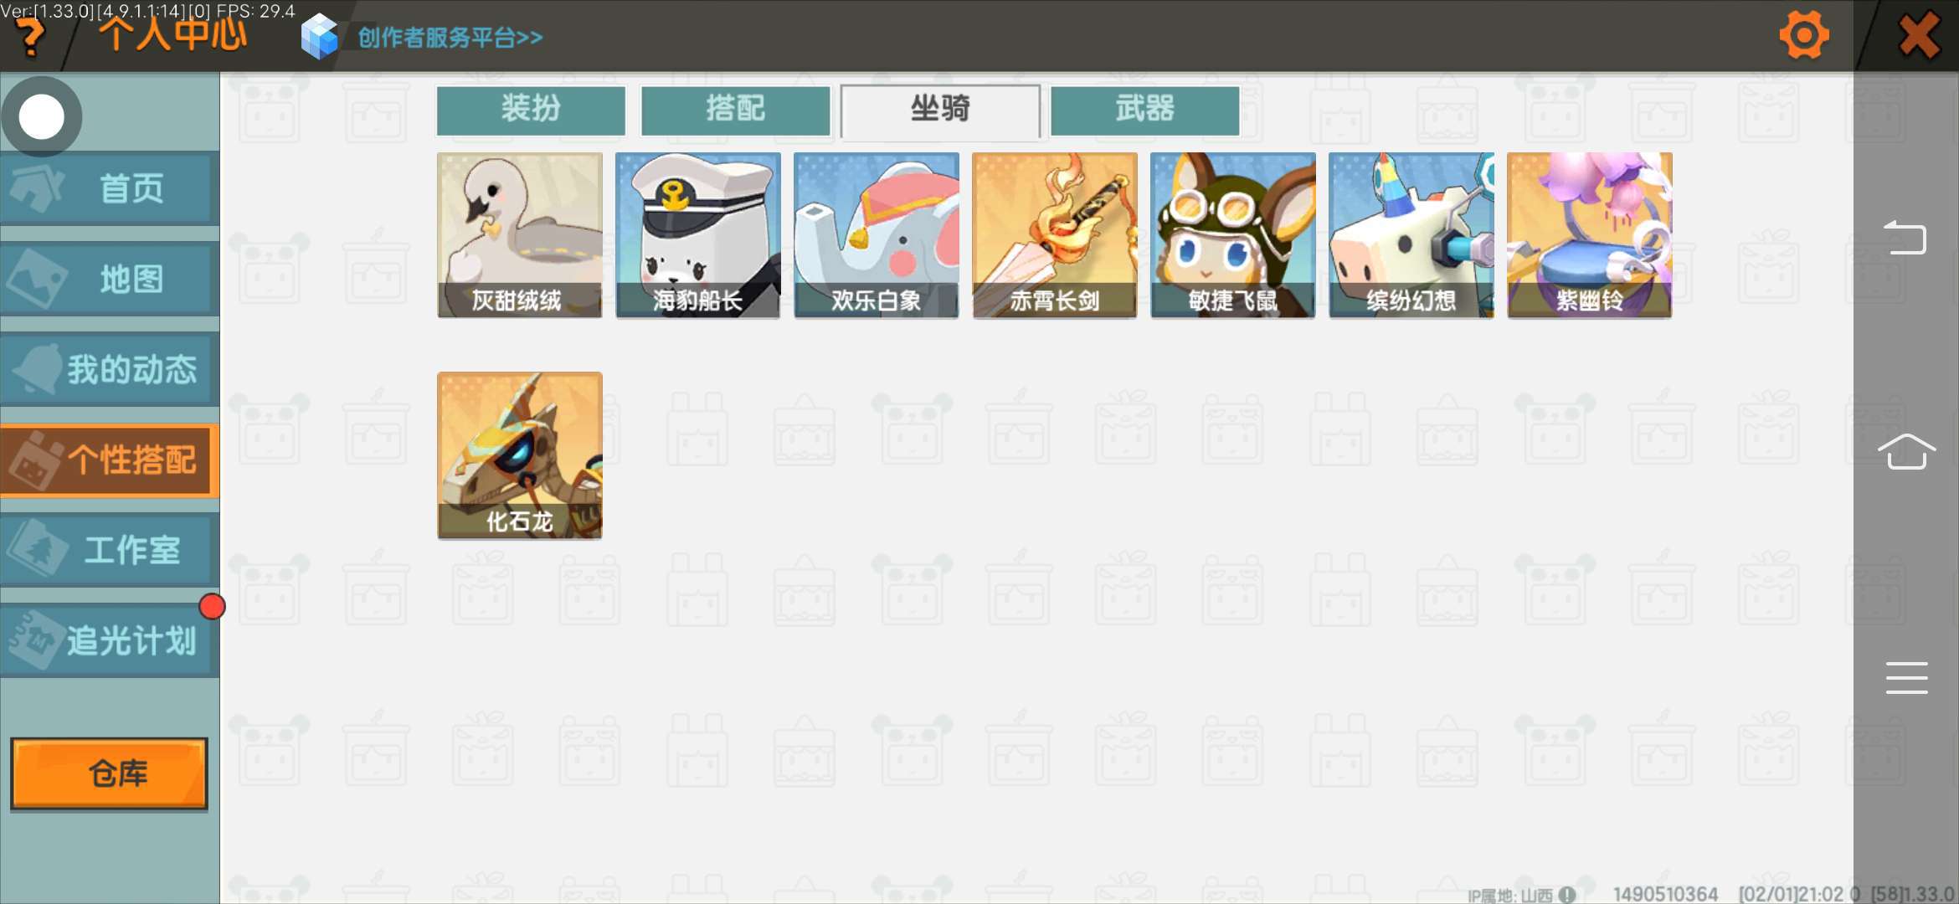Switch to the 搭配 tab

coord(735,110)
